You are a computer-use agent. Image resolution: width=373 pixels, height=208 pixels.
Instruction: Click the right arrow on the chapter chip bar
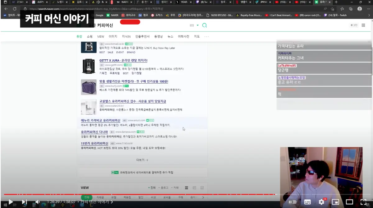tap(203, 197)
